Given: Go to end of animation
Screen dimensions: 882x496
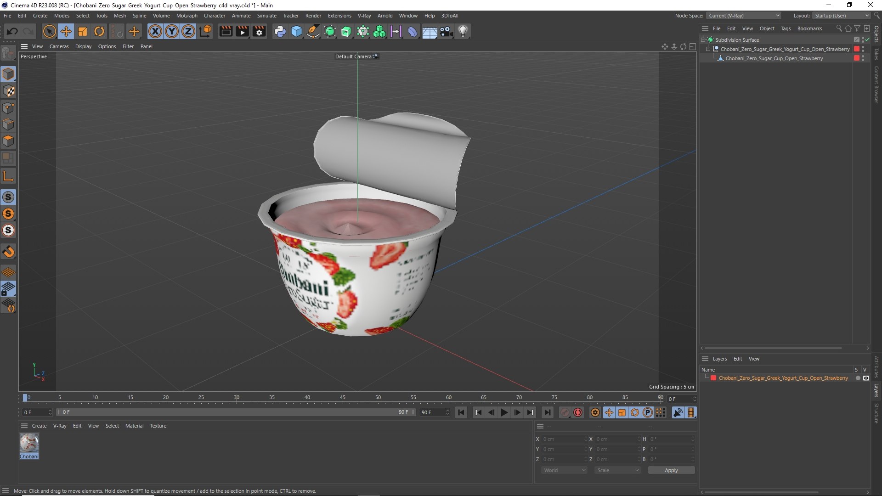Looking at the screenshot, I should pos(547,412).
